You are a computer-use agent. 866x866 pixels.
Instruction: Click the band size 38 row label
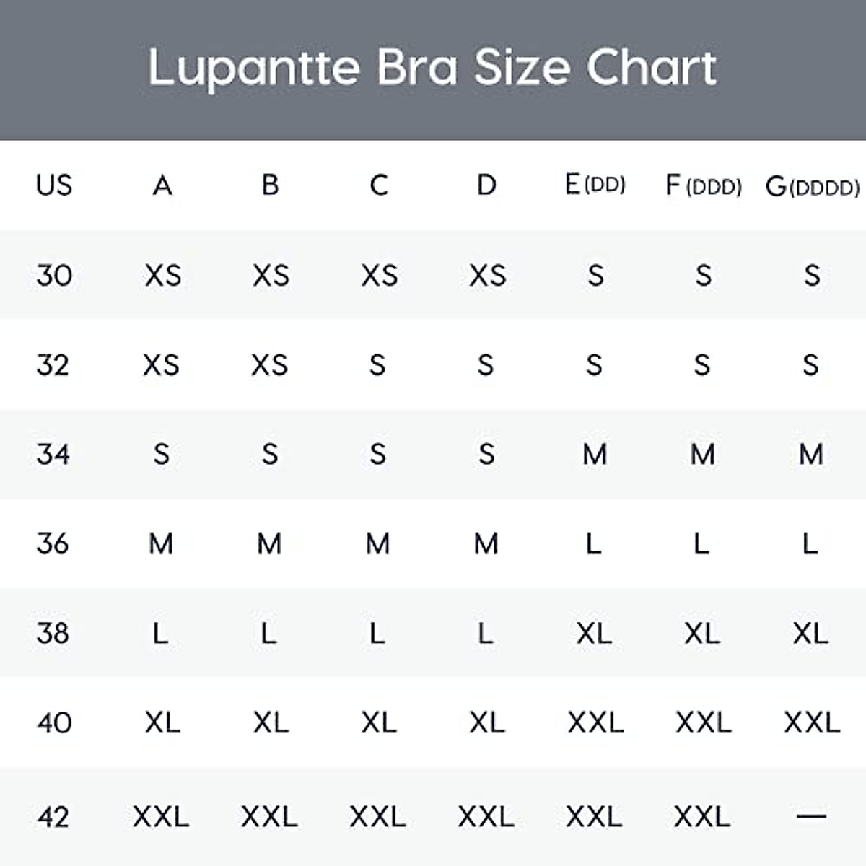[53, 633]
